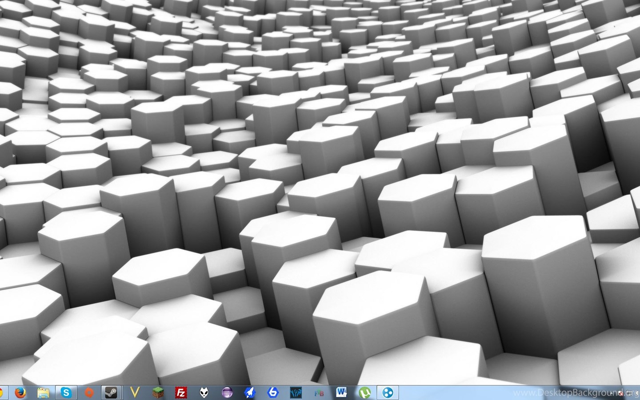Screen dimensions: 640x400
Task: Open Mozilla Firefox from the taskbar
Action: pos(20,393)
